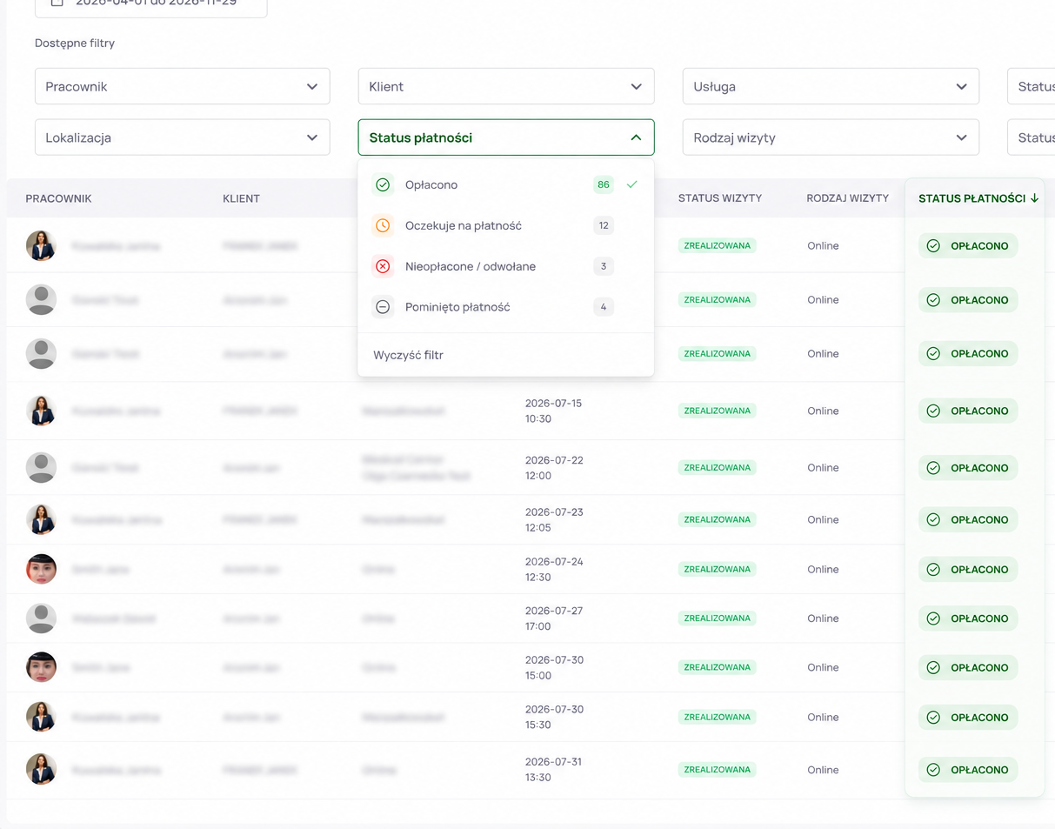Image resolution: width=1055 pixels, height=829 pixels.
Task: Open the employee avatar in the 2026-07-30 15:00 row
Action: (x=41, y=667)
